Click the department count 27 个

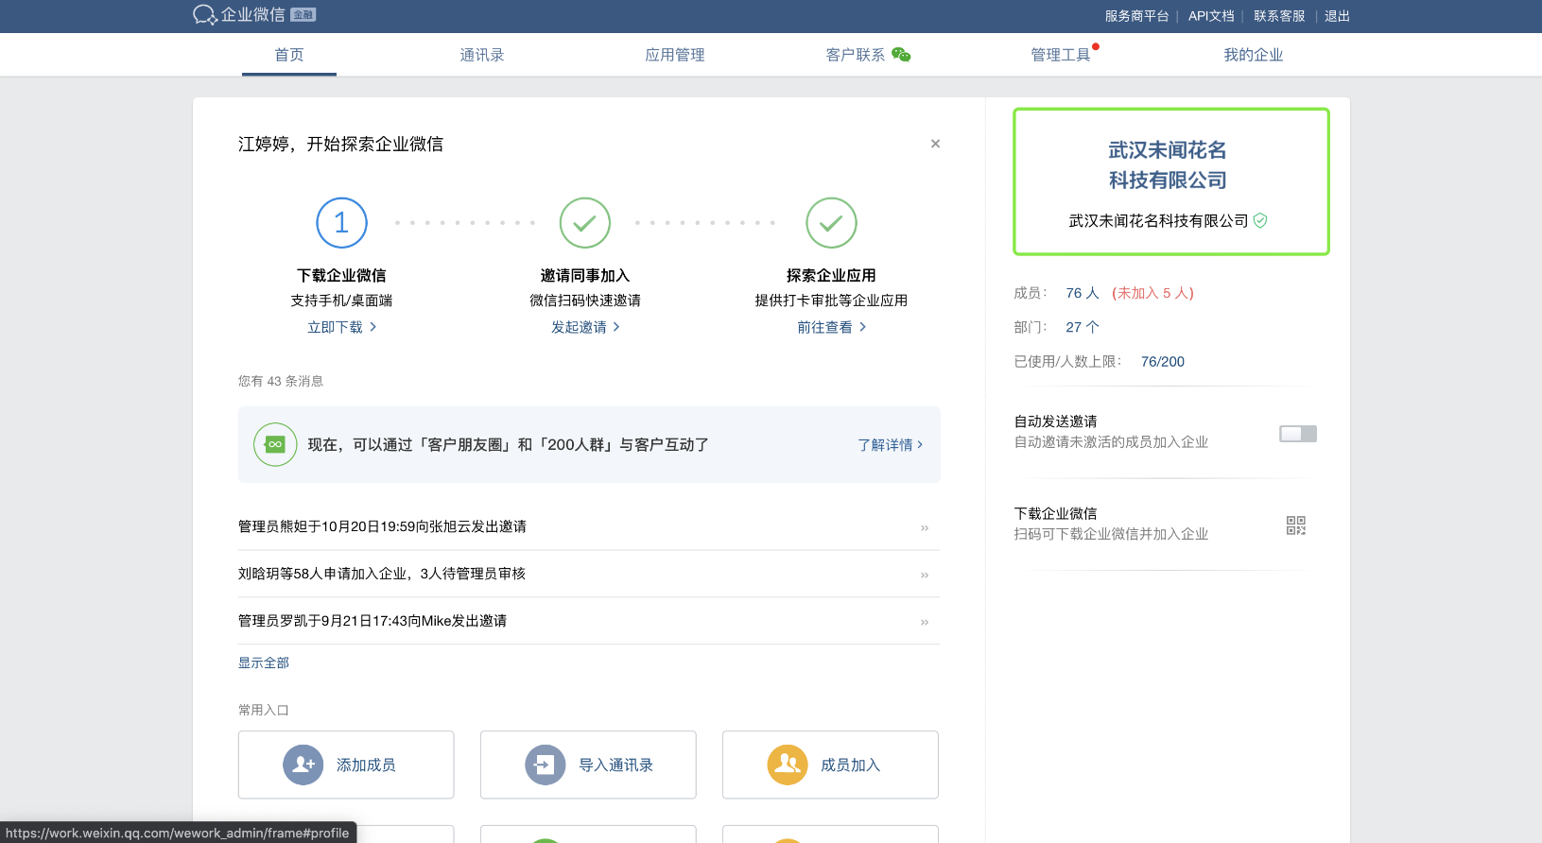point(1083,327)
